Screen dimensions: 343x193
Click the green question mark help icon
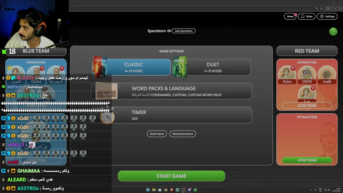point(333,31)
